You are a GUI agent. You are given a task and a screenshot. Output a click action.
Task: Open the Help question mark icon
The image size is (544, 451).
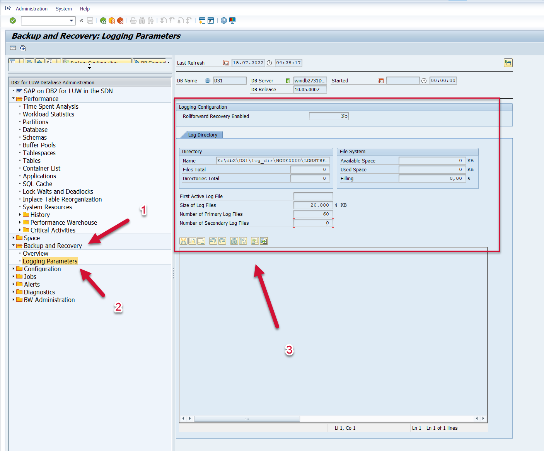(224, 20)
